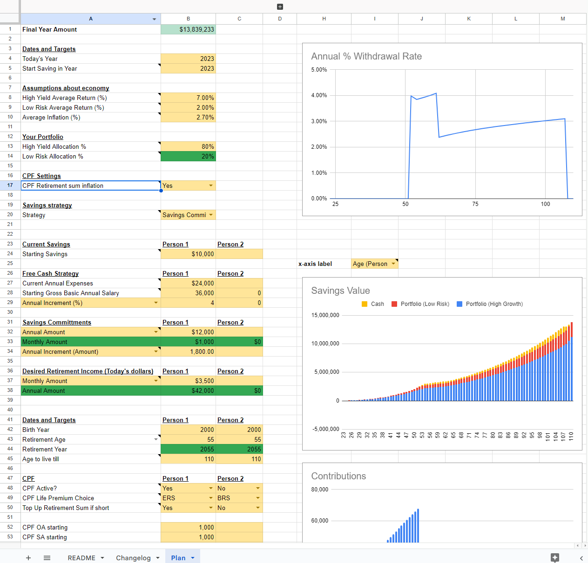Click the 'CPF Settings' heading
The width and height of the screenshot is (588, 563).
[x=41, y=176]
